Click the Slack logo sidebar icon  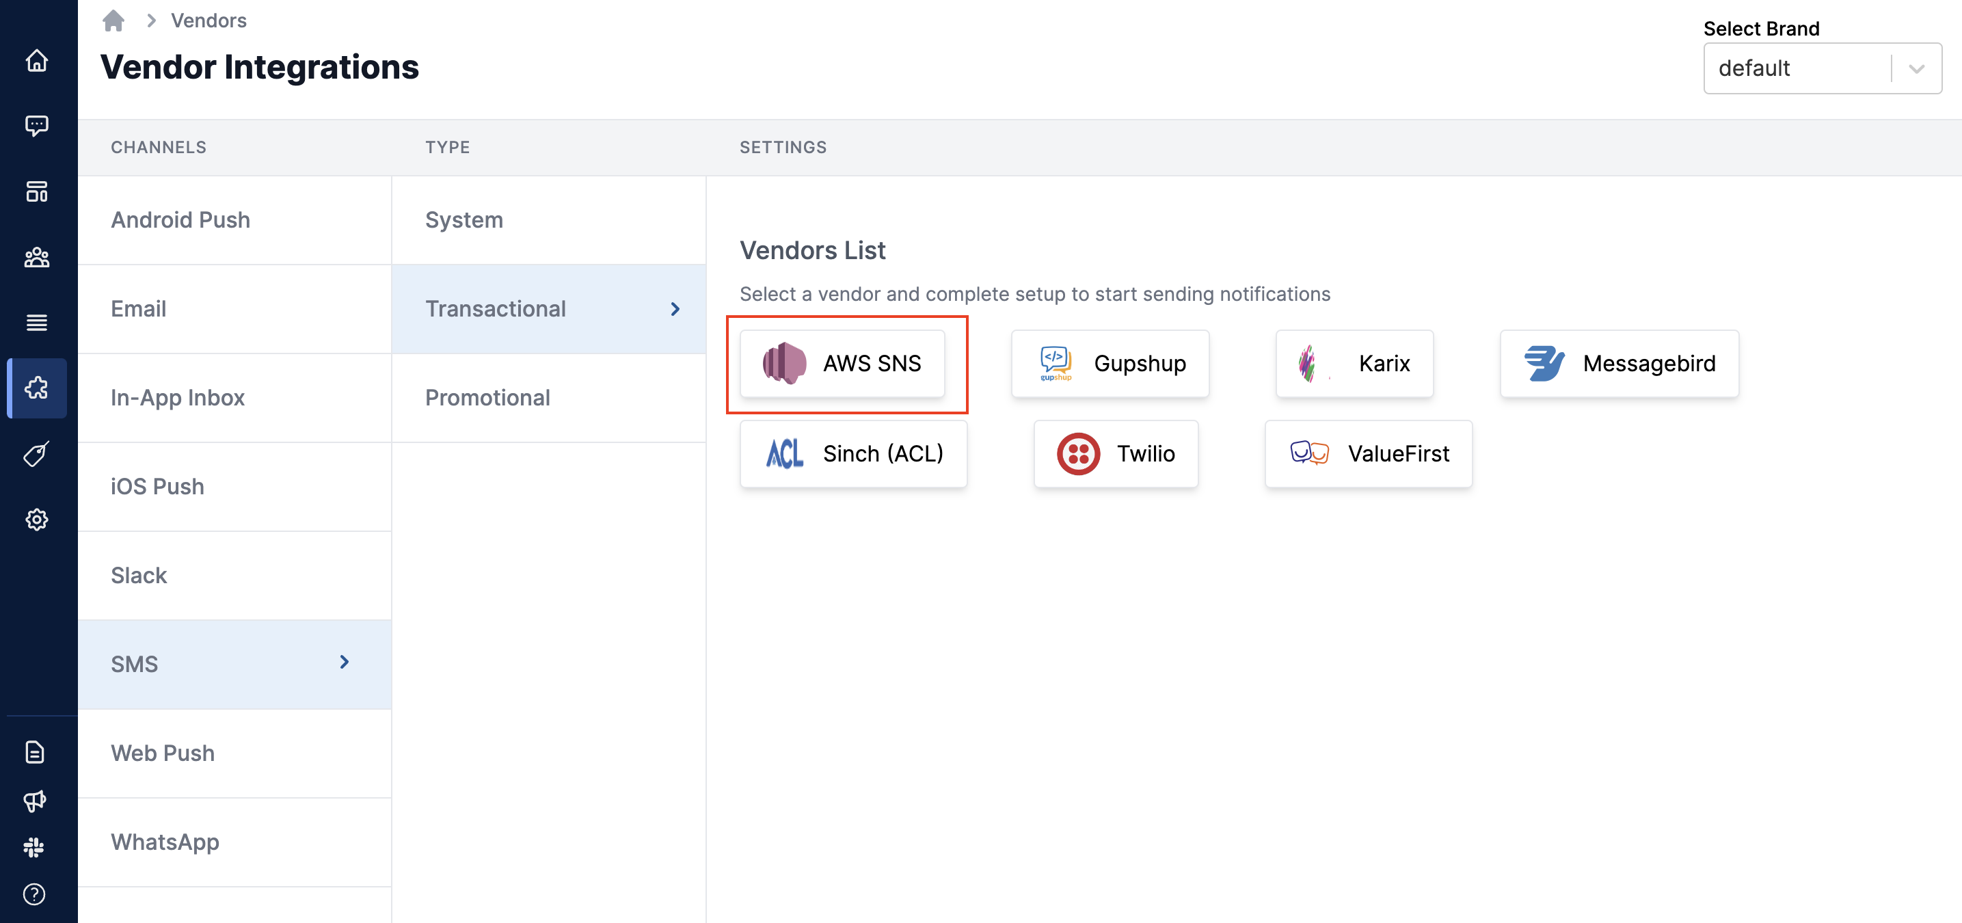[34, 847]
